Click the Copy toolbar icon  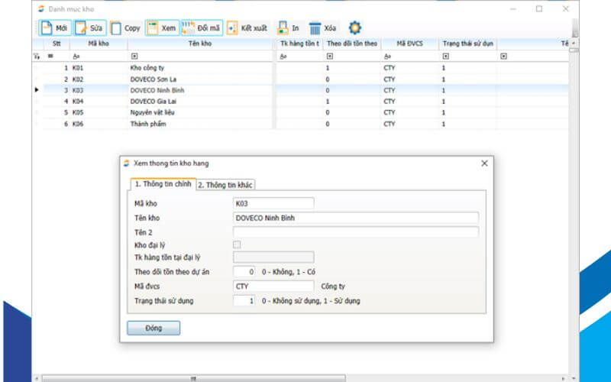pos(116,28)
